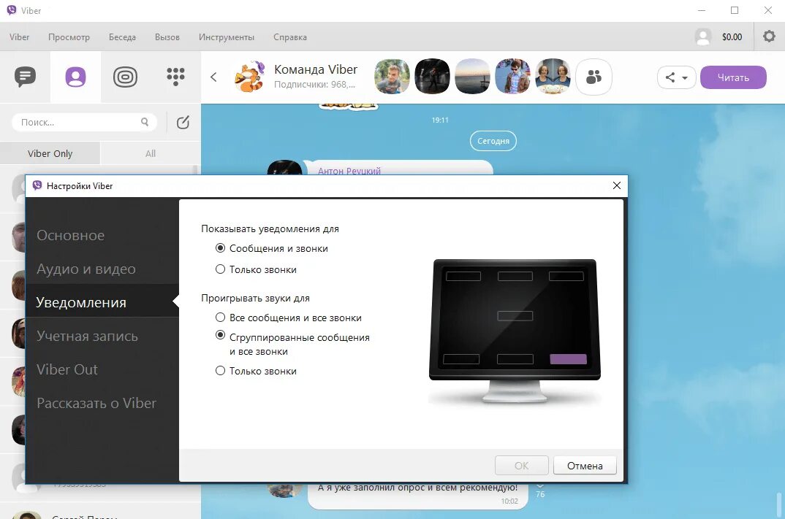The width and height of the screenshot is (785, 519).
Task: Close the Настройки Viber dialog
Action: pos(617,185)
